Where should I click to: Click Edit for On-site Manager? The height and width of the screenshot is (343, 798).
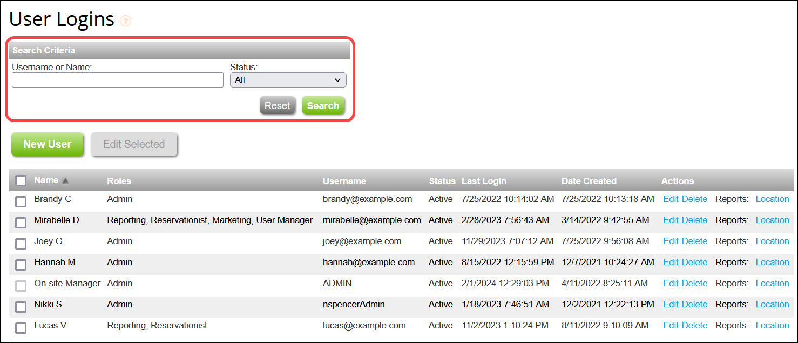(x=671, y=283)
